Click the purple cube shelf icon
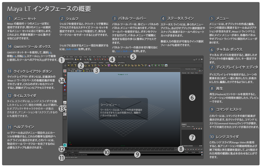The width and height of the screenshot is (262, 167). tap(109, 65)
